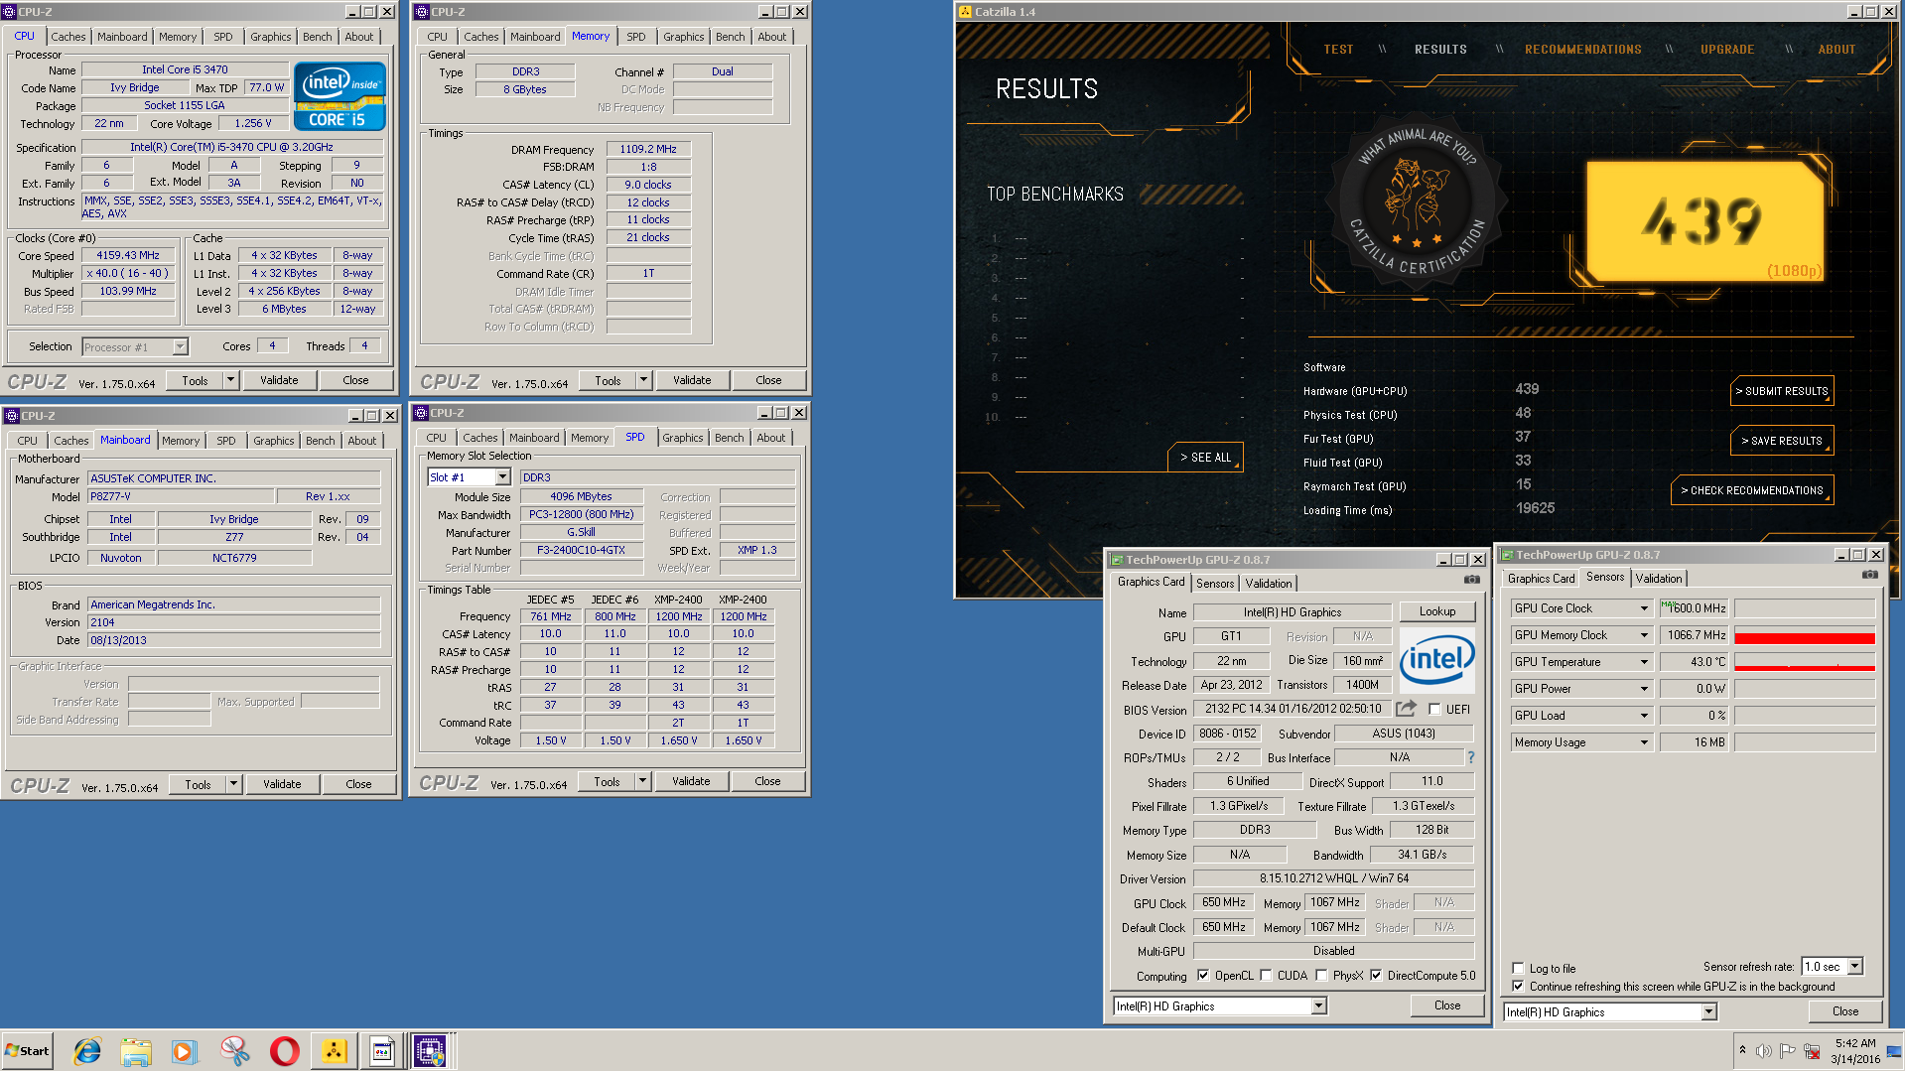
Task: Take screenshot with GPU-Z Graphics Card camera icon
Action: pos(1471,580)
